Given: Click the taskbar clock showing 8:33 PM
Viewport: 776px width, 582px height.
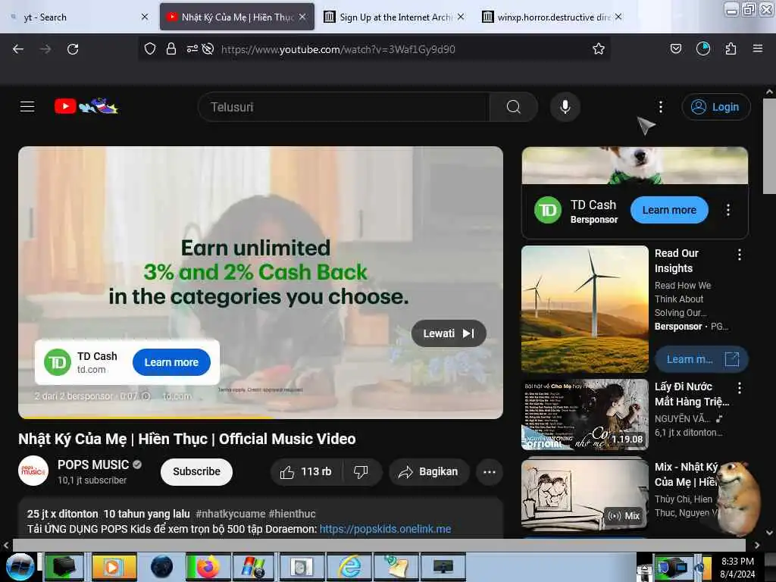Looking at the screenshot, I should tap(737, 567).
